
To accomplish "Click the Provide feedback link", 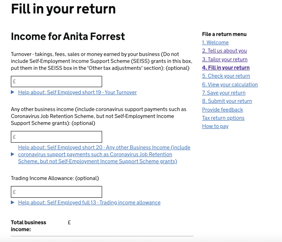I will [x=223, y=109].
